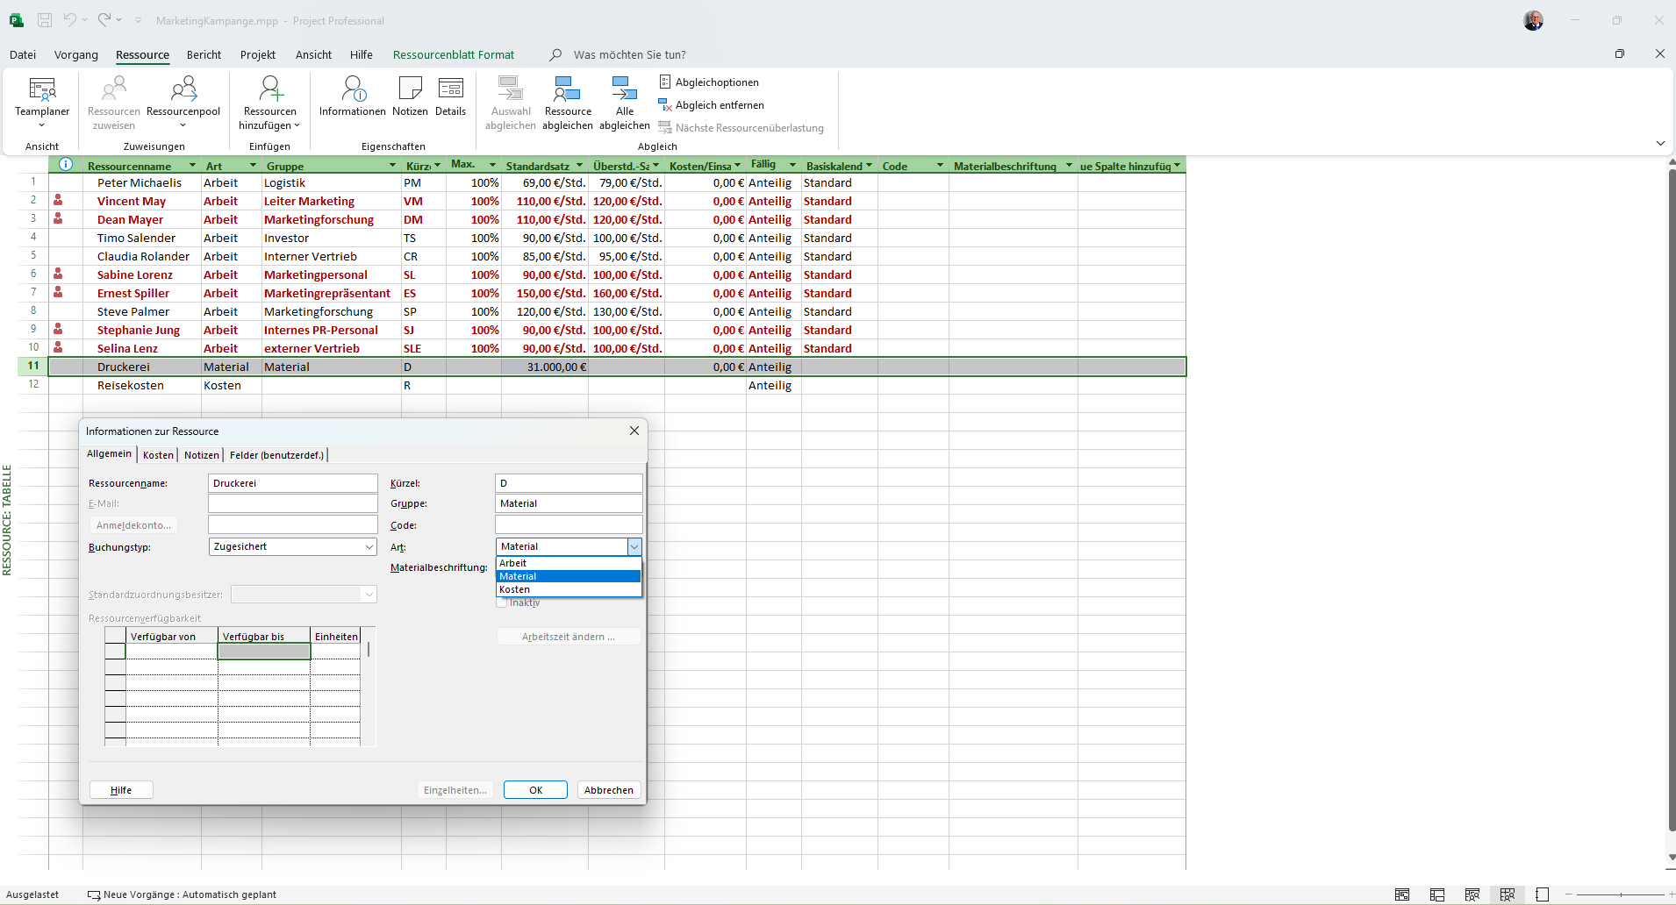Viewport: 1676px width, 905px height.
Task: Click the overallocation icon beside Selina Lenz
Action: tap(58, 348)
